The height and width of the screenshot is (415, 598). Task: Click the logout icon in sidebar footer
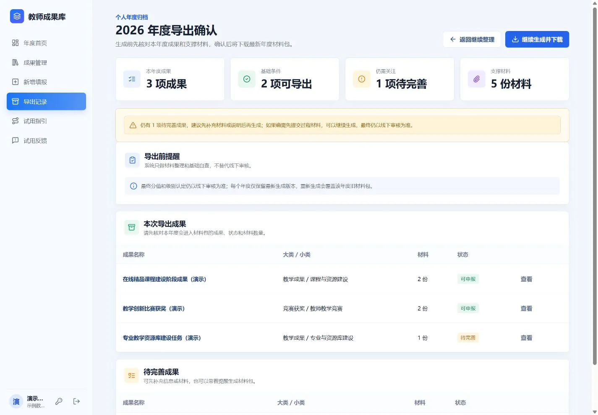(x=76, y=401)
